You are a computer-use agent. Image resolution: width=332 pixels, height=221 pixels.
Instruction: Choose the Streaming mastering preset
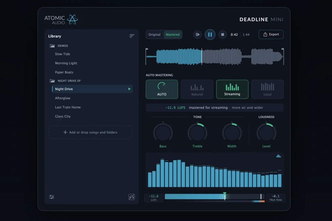click(232, 89)
